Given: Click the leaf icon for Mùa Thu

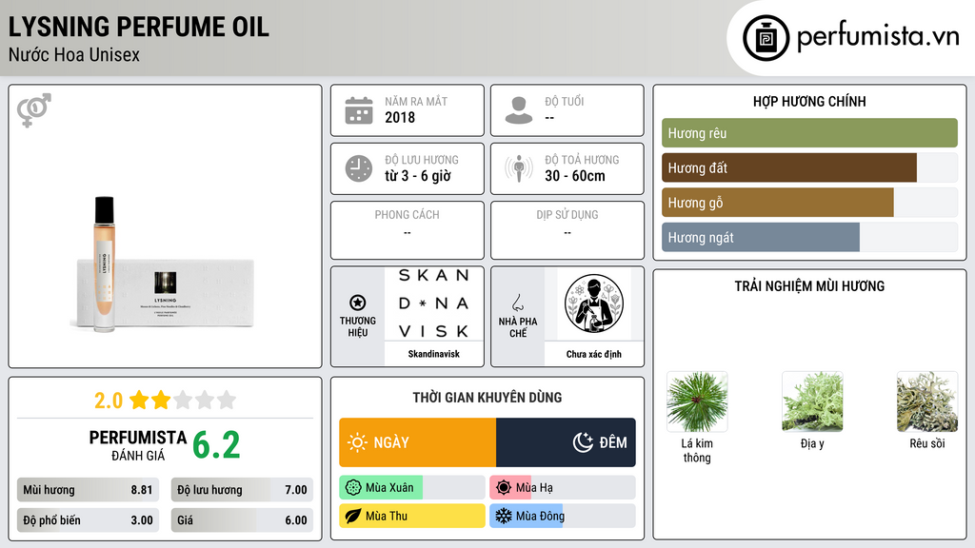Looking at the screenshot, I should 353,516.
